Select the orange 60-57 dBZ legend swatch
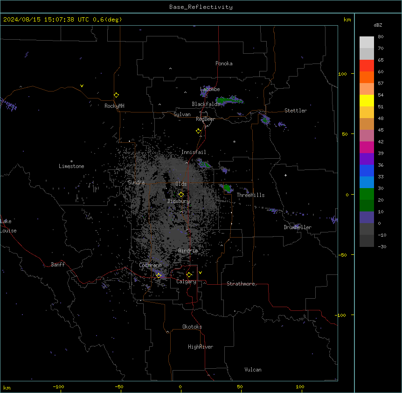Image resolution: width=402 pixels, height=393 pixels. coord(367,77)
